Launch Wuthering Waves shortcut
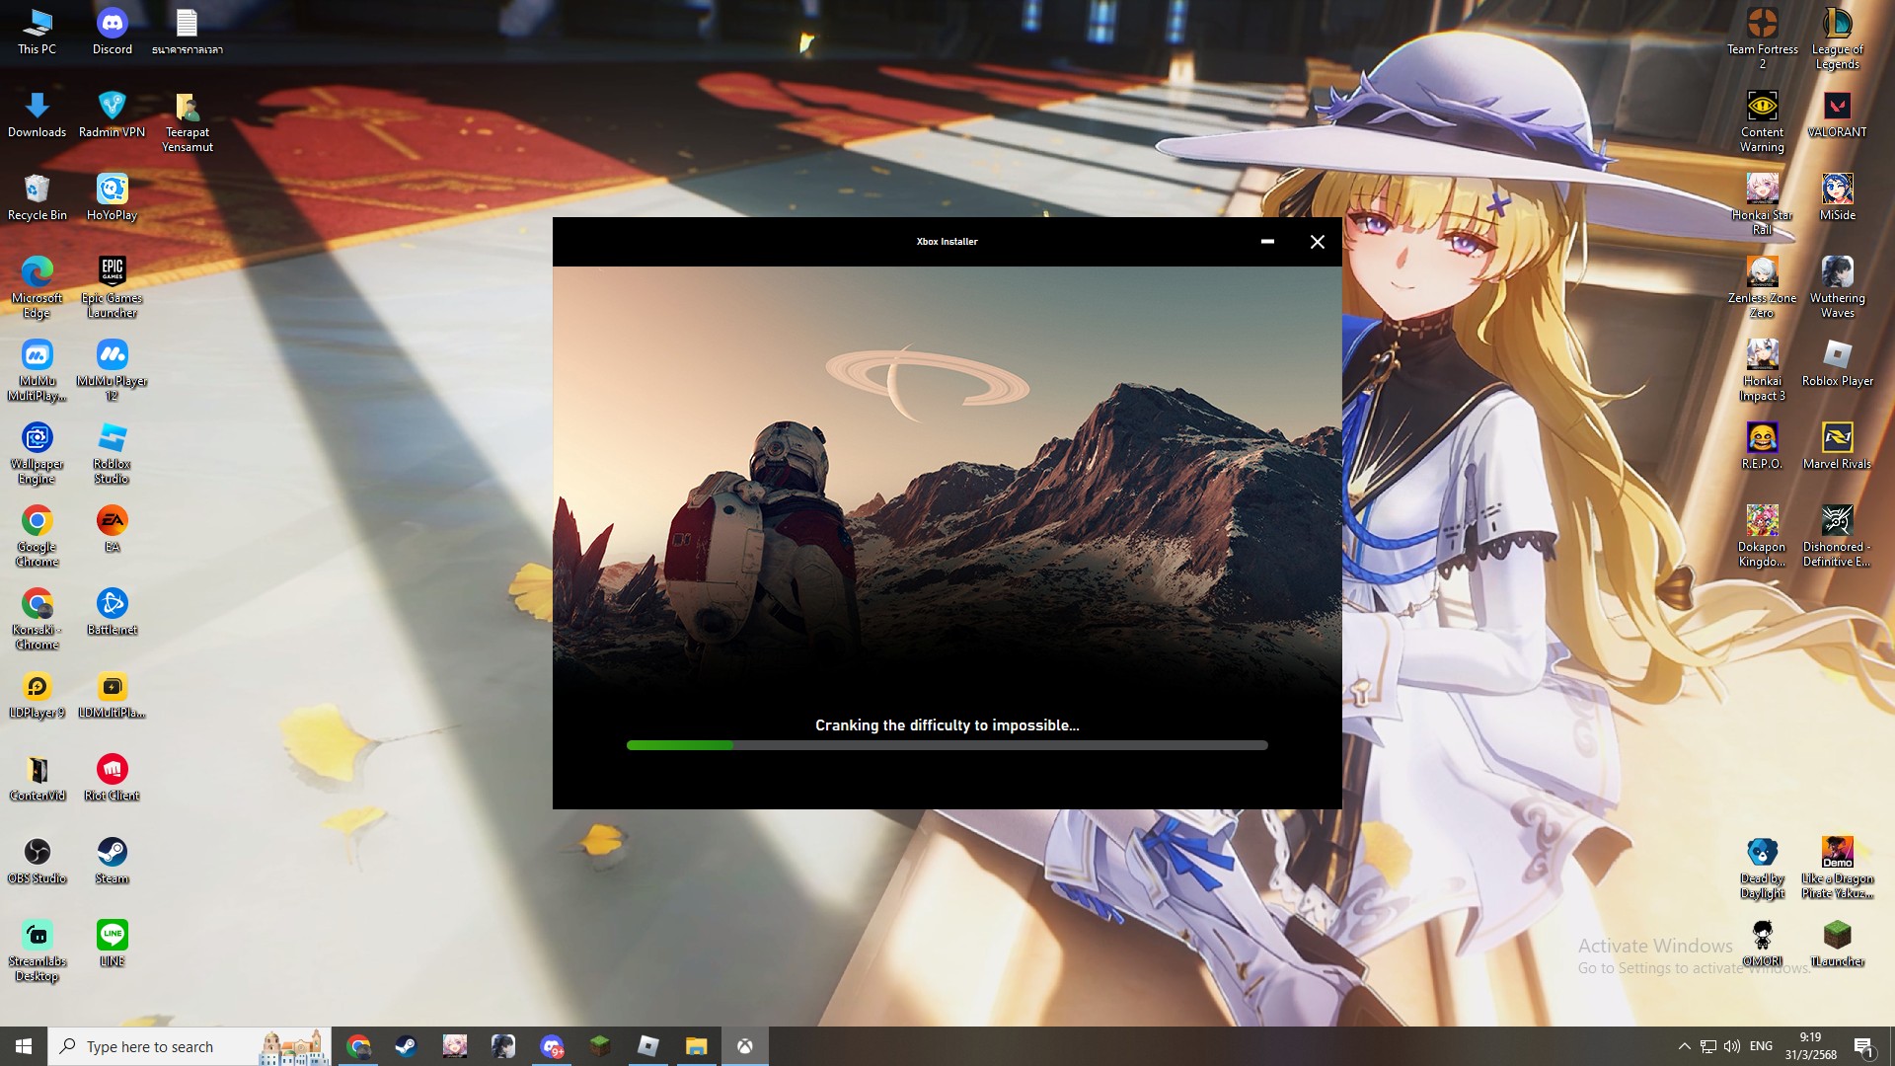Image resolution: width=1895 pixels, height=1066 pixels. coord(1837,287)
